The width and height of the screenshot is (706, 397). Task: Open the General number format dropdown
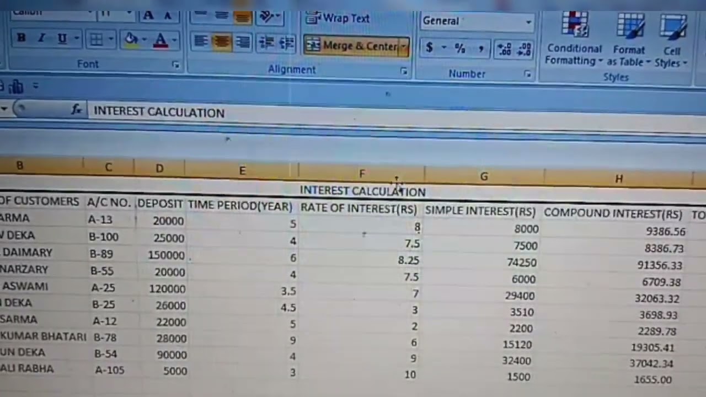click(528, 22)
